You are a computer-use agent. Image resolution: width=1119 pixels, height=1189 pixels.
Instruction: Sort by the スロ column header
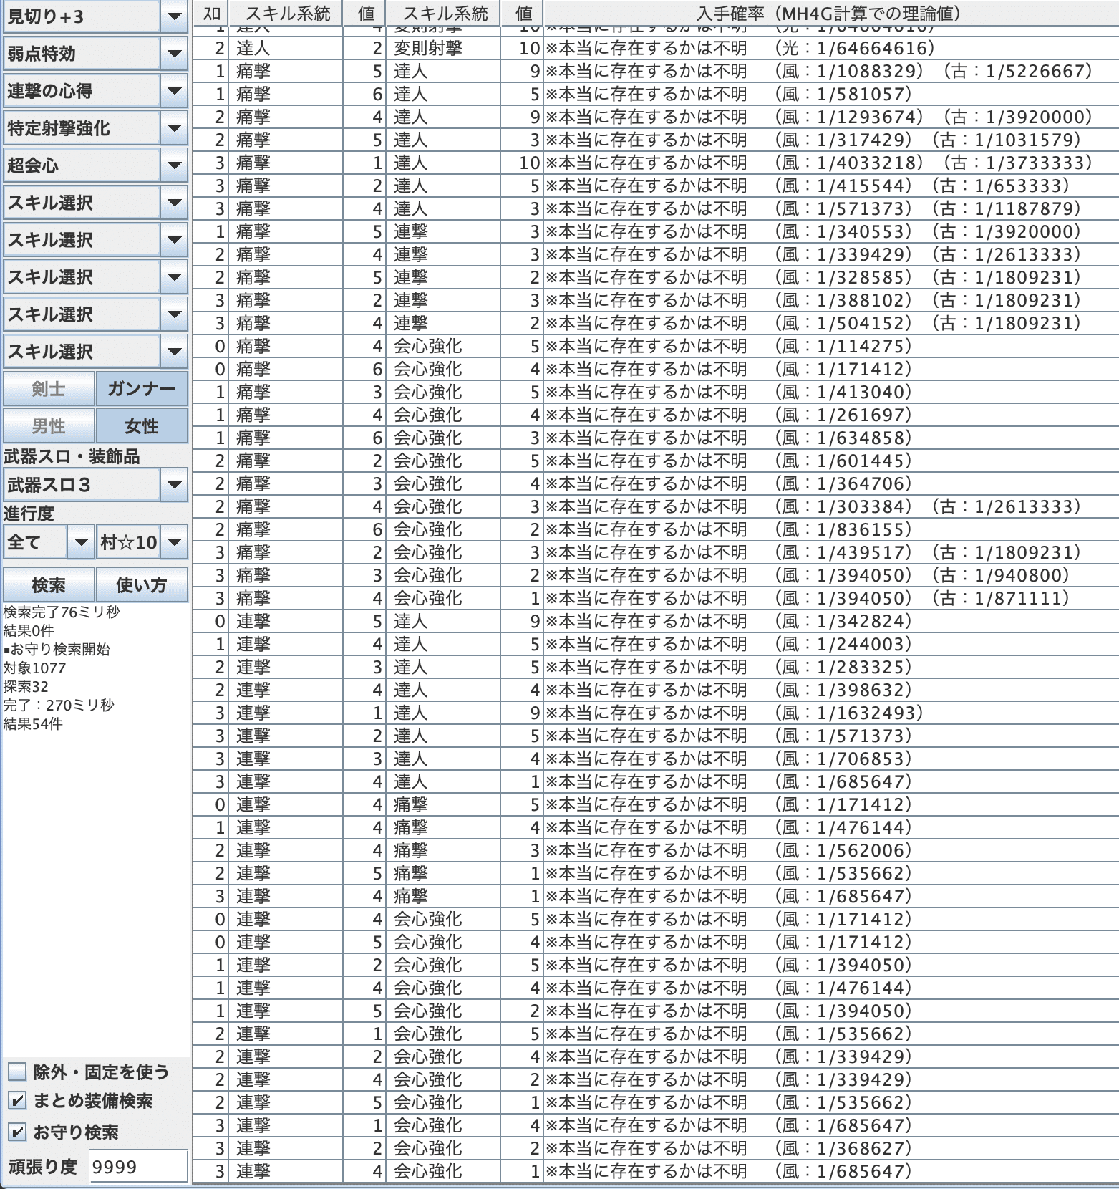coord(210,13)
